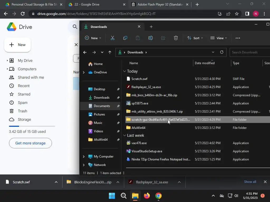Switch to Personal Cloud Storage tab
This screenshot has height=202, width=270.
click(x=34, y=4)
